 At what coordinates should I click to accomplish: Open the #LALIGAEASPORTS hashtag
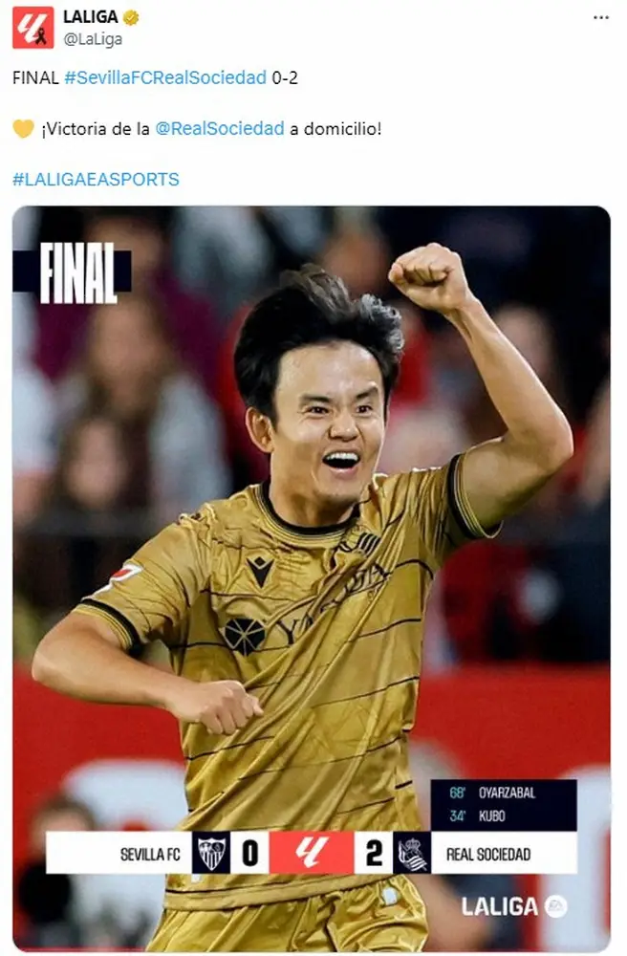pos(96,180)
